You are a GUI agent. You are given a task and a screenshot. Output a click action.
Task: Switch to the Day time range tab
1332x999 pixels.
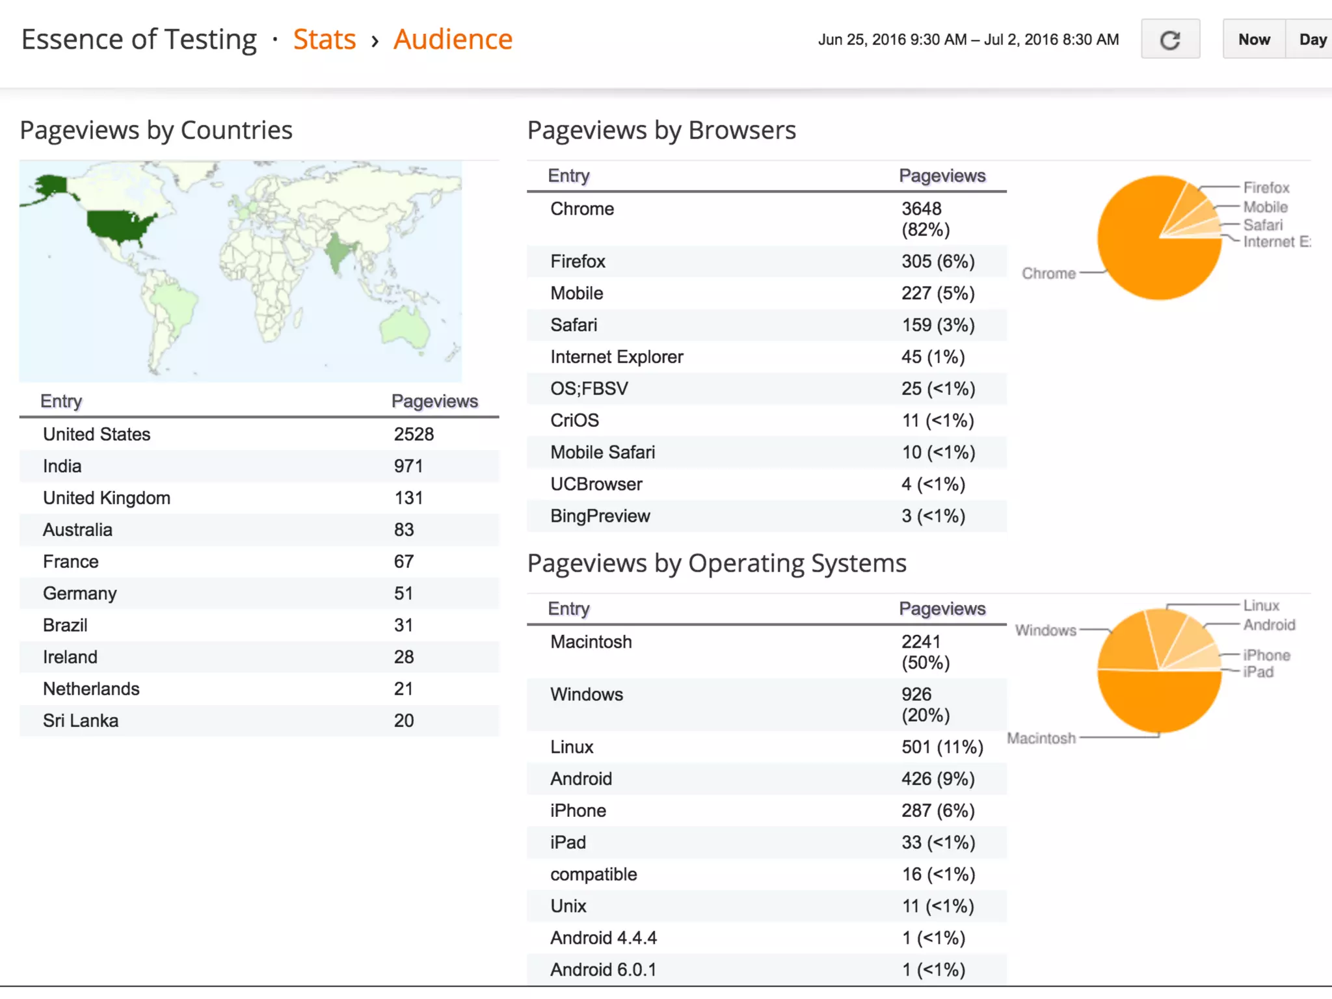coord(1312,40)
